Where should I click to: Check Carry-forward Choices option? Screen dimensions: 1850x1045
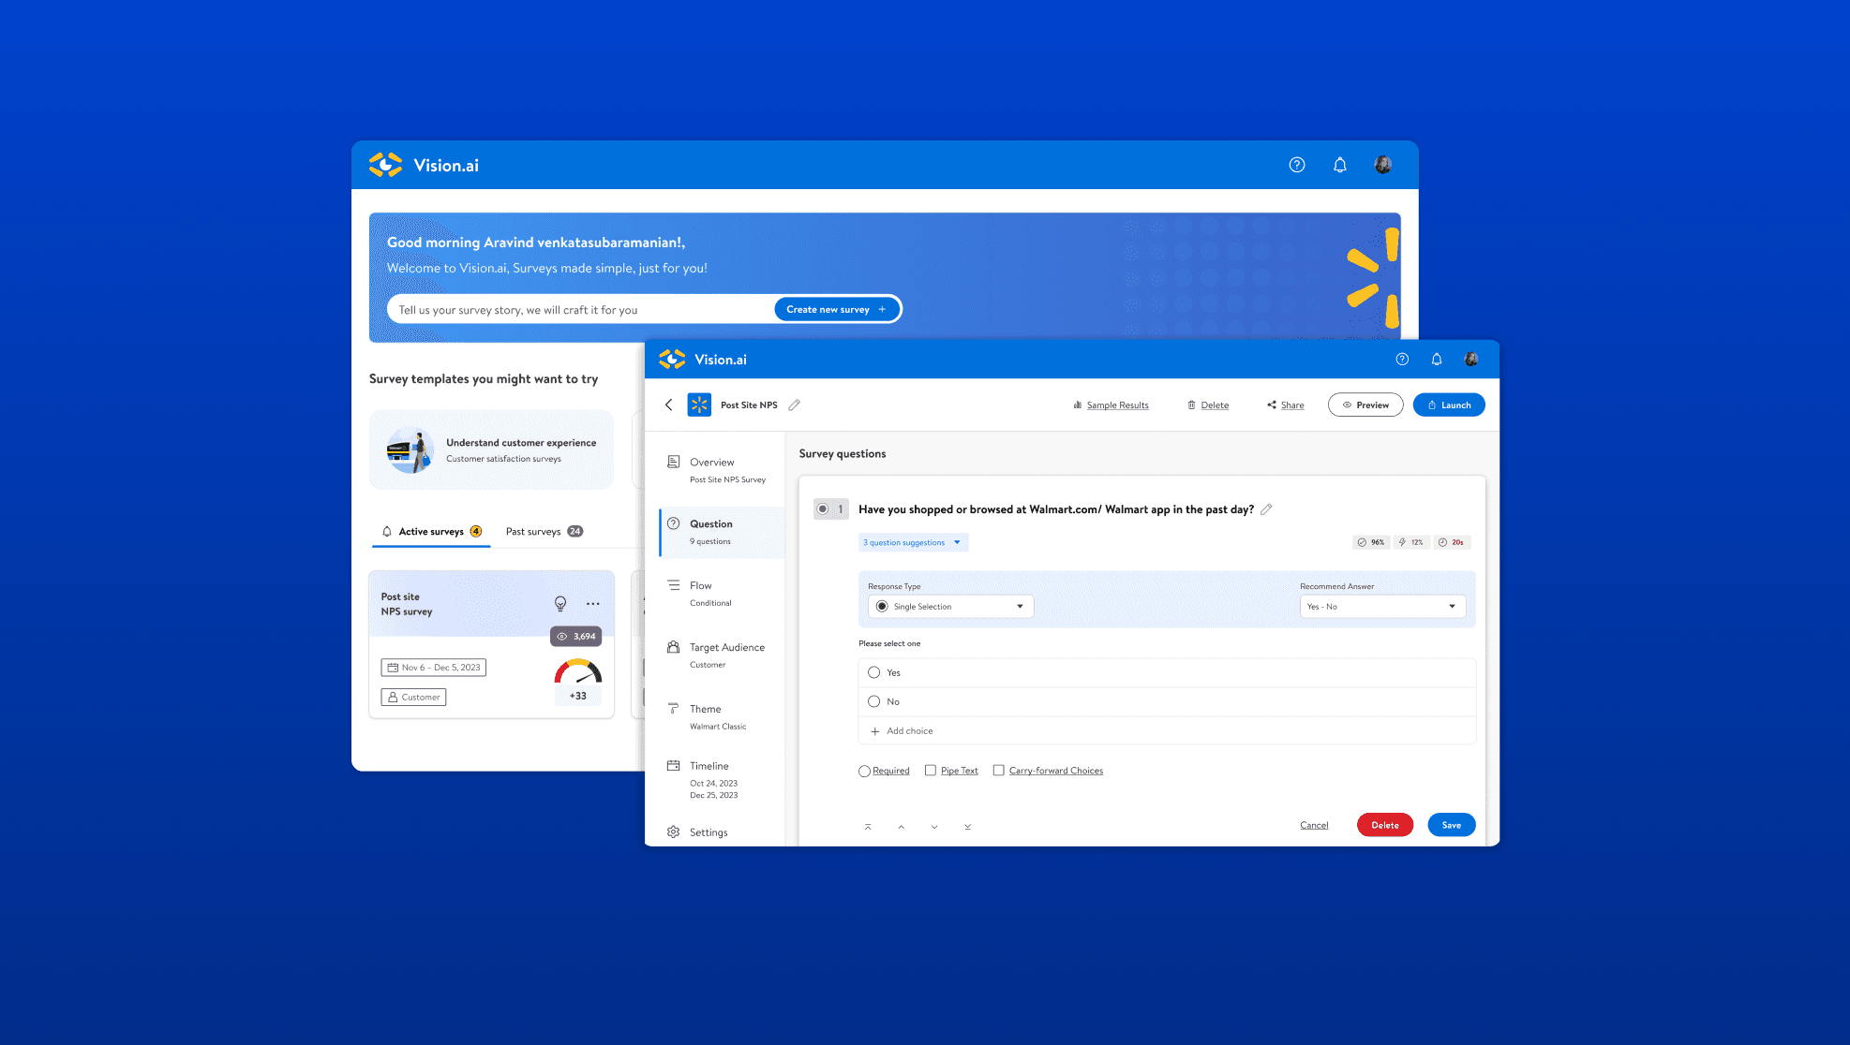(x=999, y=771)
